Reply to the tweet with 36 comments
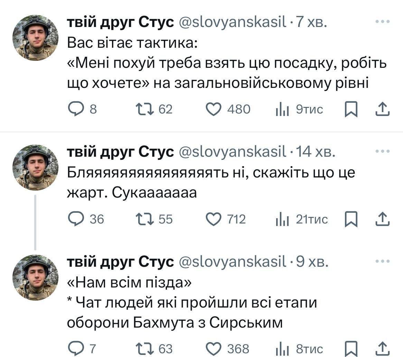The width and height of the screenshot is (403, 357). click(x=74, y=219)
